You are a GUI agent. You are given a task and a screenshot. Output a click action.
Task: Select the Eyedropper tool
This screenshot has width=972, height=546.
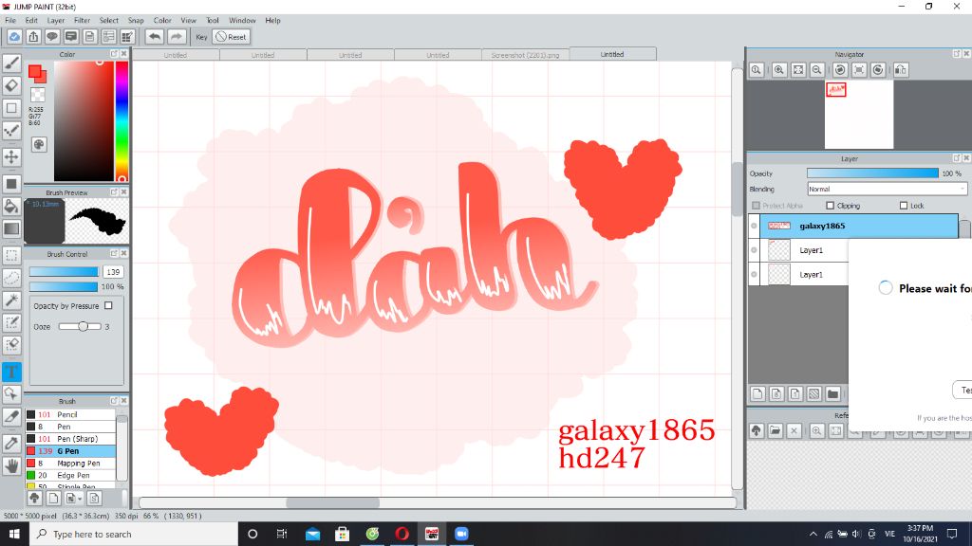click(11, 444)
